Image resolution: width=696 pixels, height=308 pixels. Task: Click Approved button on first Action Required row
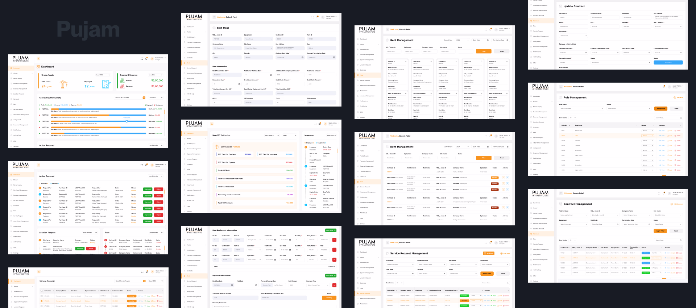[x=148, y=189]
